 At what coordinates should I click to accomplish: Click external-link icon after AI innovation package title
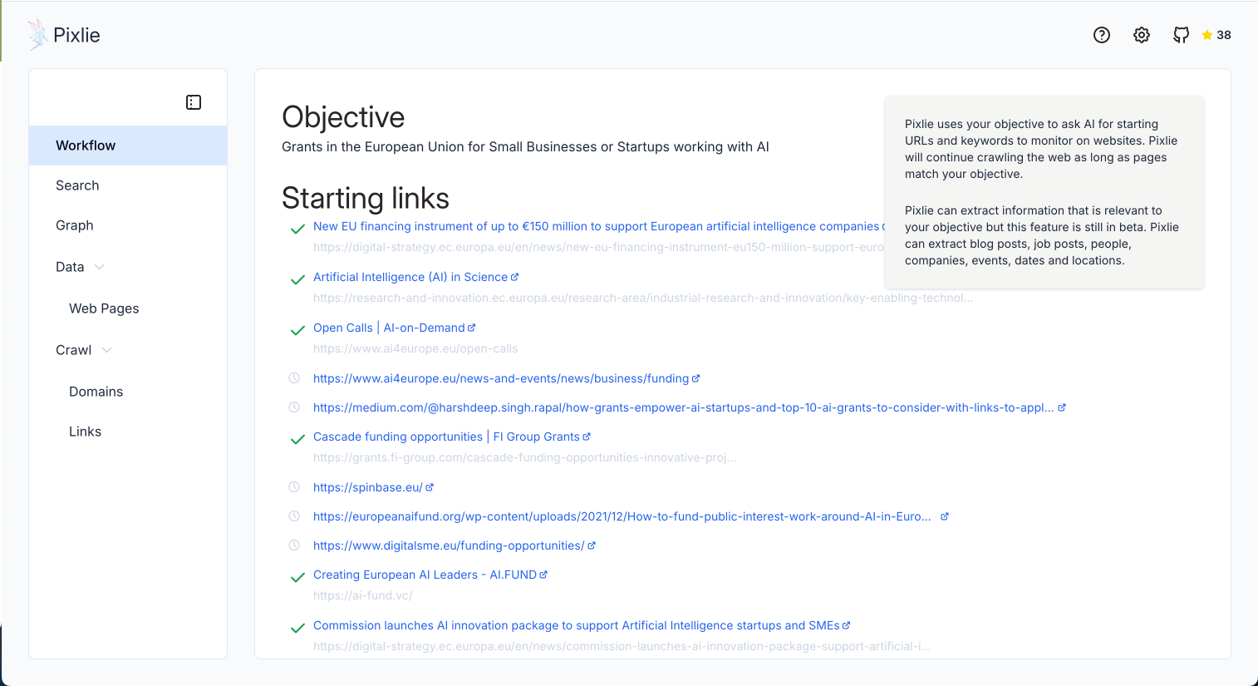847,625
